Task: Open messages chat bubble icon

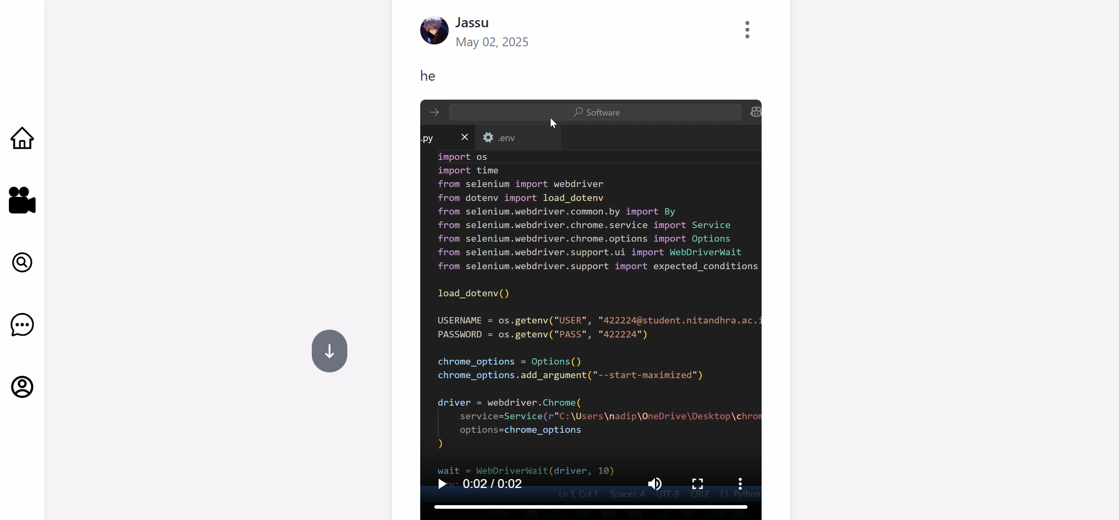Action: (x=22, y=325)
